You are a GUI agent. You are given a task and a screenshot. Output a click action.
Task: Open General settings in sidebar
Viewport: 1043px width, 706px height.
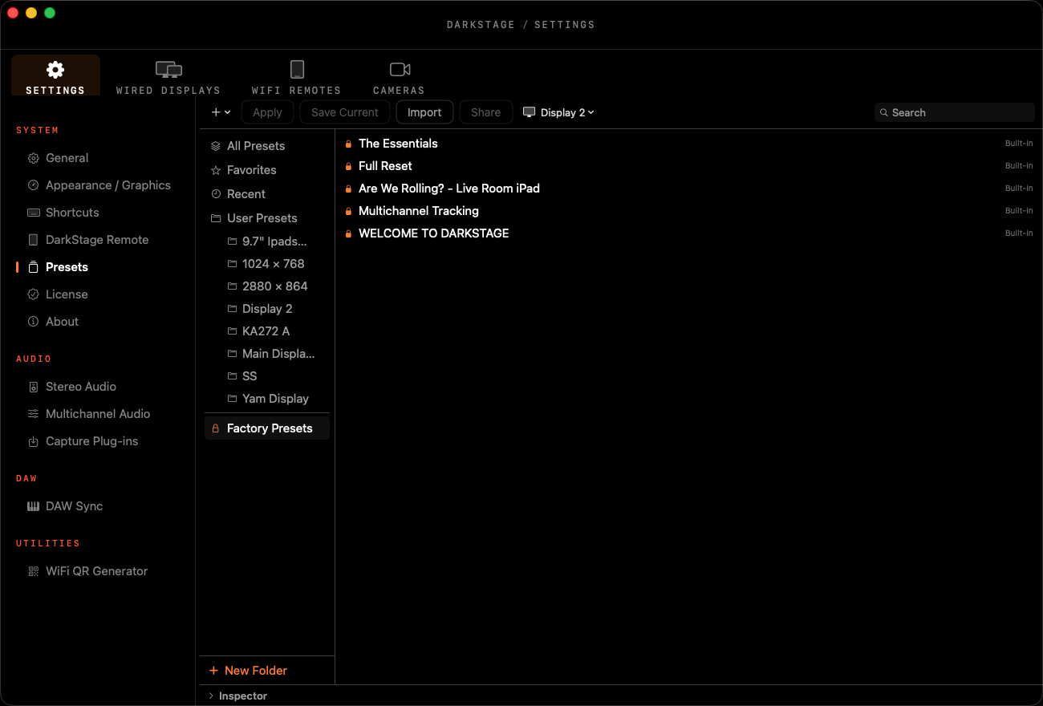(67, 158)
